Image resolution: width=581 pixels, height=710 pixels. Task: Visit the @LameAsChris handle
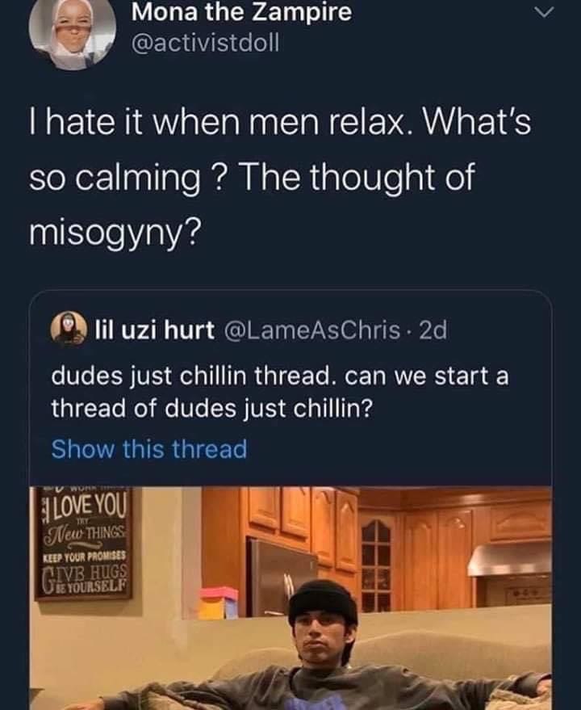pyautogui.click(x=311, y=330)
